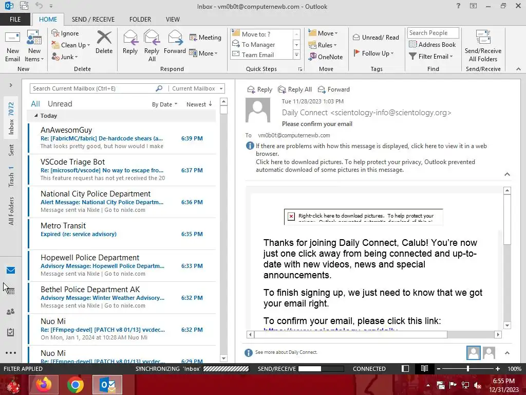Click the search magnifier icon
Screen dimensions: 526x395
pos(159,88)
